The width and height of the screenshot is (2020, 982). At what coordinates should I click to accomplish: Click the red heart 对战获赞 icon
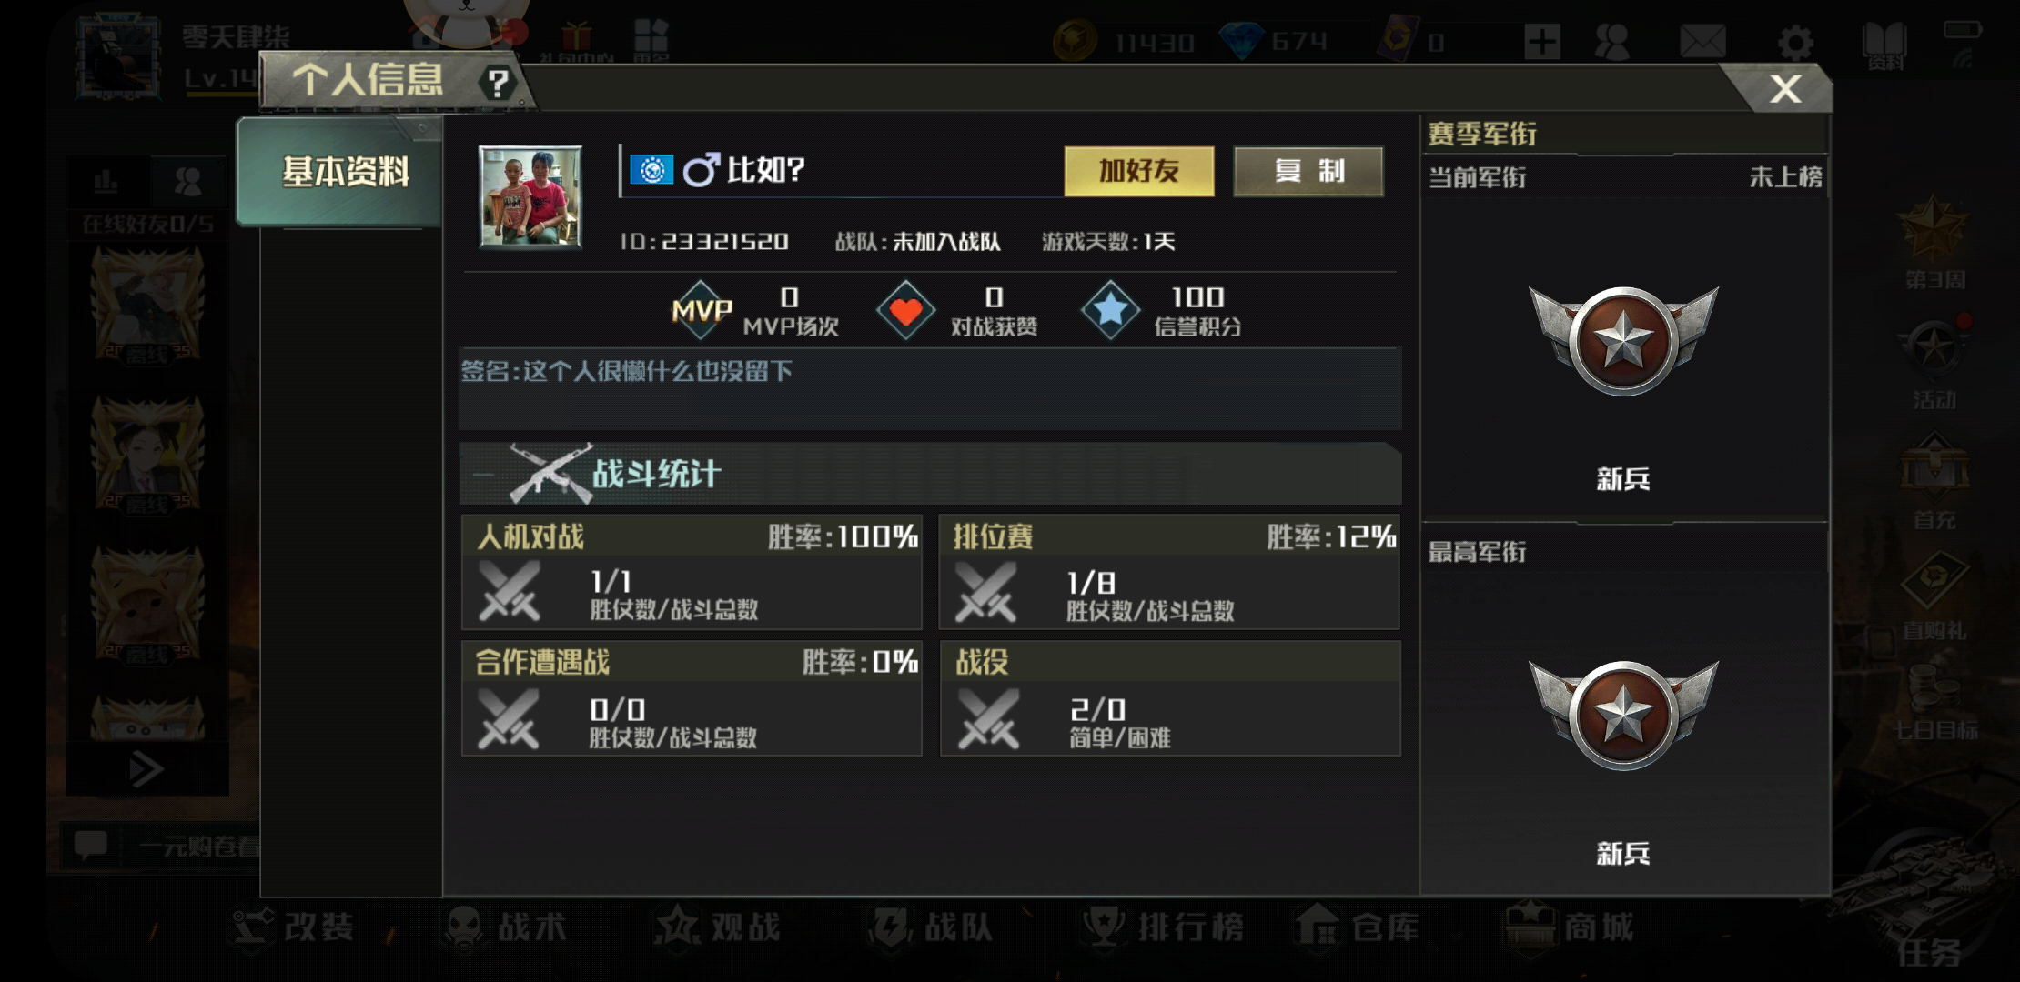[905, 311]
